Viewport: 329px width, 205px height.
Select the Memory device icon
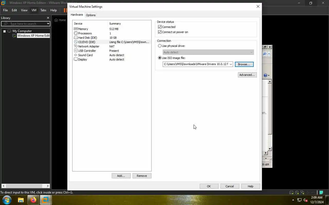coord(76,29)
